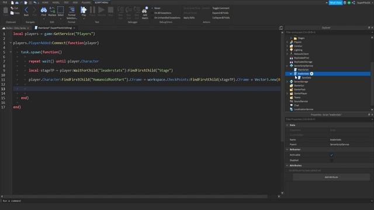The width and height of the screenshot is (374, 210).
Task: Expand the ServerStorage node
Action: click(x=287, y=82)
